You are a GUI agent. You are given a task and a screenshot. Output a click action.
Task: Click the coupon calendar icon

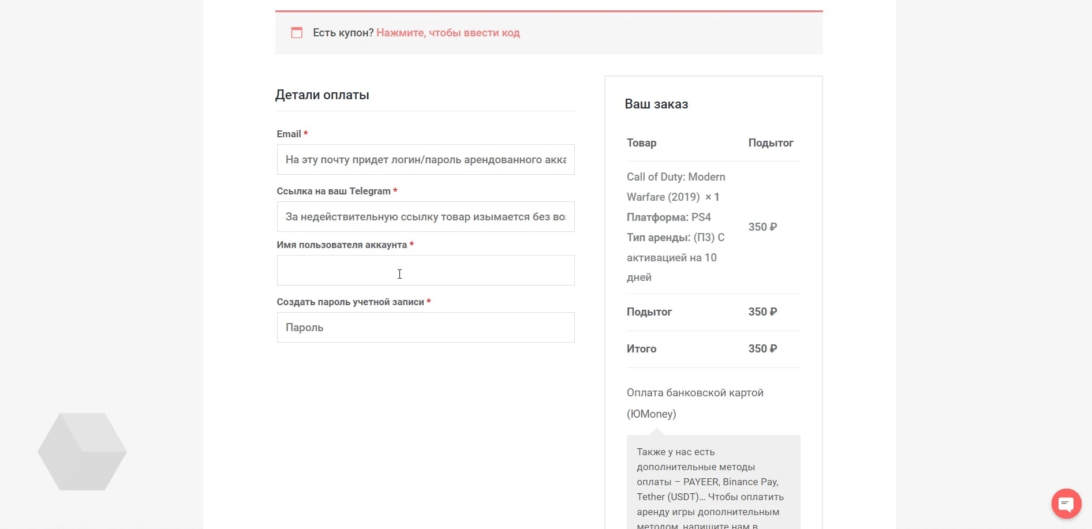pos(297,33)
